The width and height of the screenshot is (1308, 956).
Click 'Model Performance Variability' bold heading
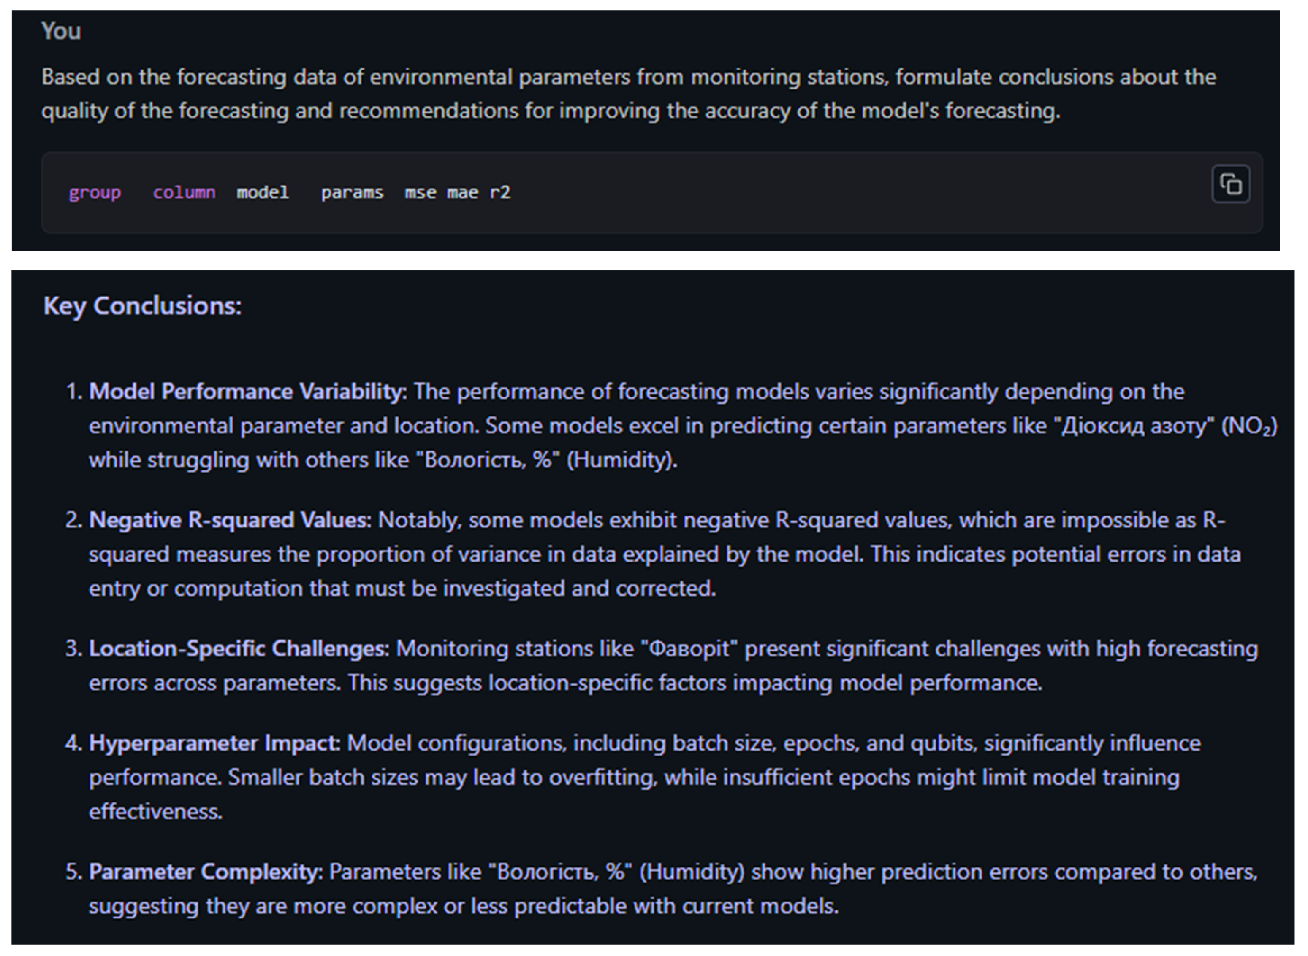[247, 392]
